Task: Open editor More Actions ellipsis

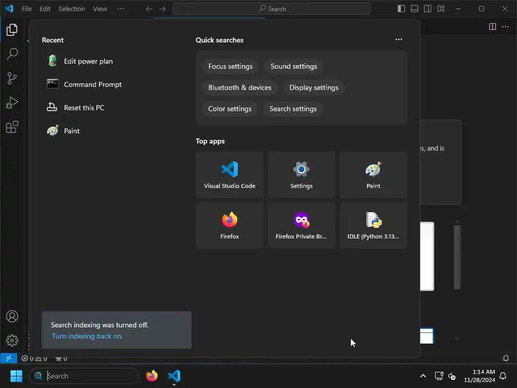Action: coord(505,27)
